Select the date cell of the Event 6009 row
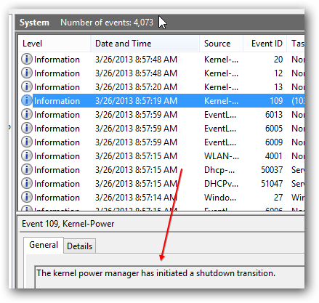 click(x=136, y=142)
